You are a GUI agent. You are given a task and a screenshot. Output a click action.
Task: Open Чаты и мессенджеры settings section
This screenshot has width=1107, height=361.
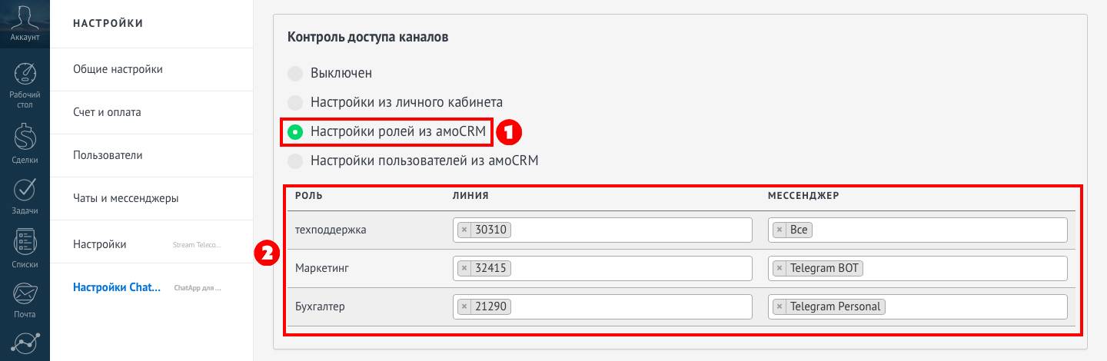[125, 198]
